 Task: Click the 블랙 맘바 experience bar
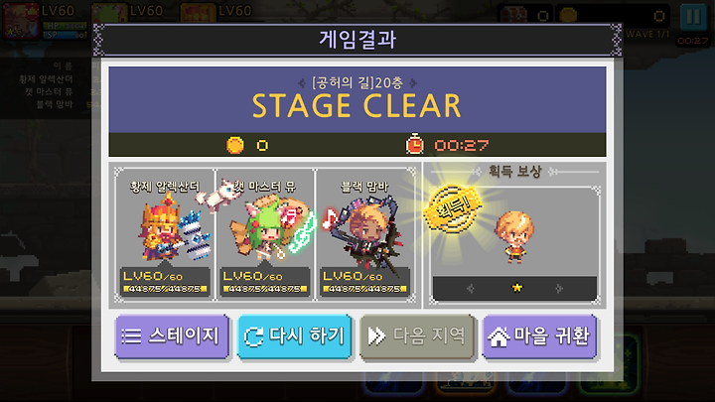pyautogui.click(x=364, y=289)
